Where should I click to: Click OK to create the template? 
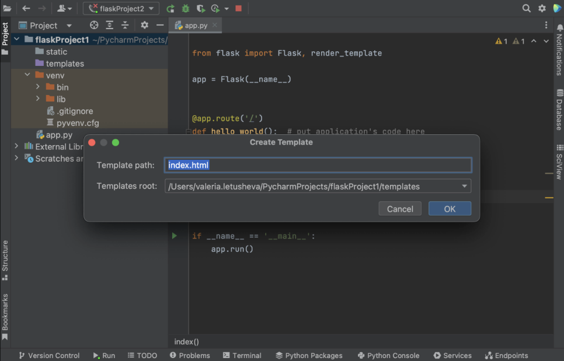(x=450, y=209)
